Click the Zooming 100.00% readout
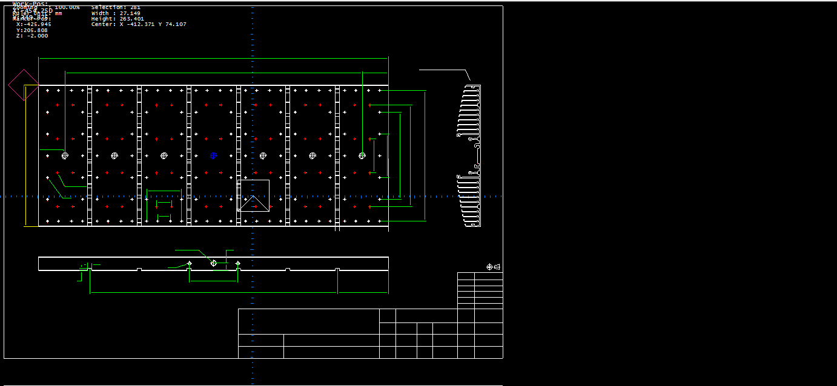 click(x=46, y=7)
